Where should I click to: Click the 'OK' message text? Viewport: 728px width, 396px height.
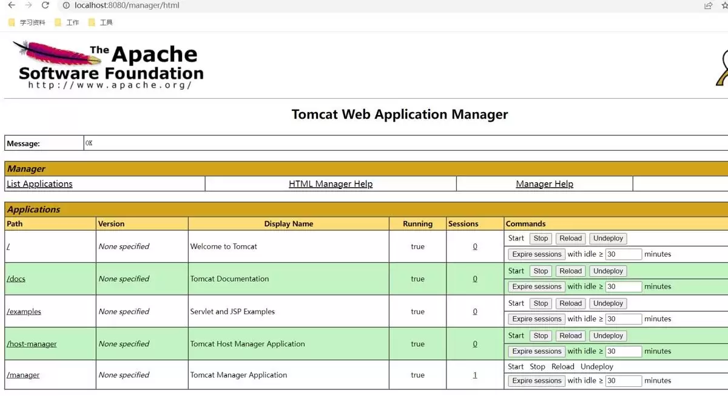[x=89, y=144]
